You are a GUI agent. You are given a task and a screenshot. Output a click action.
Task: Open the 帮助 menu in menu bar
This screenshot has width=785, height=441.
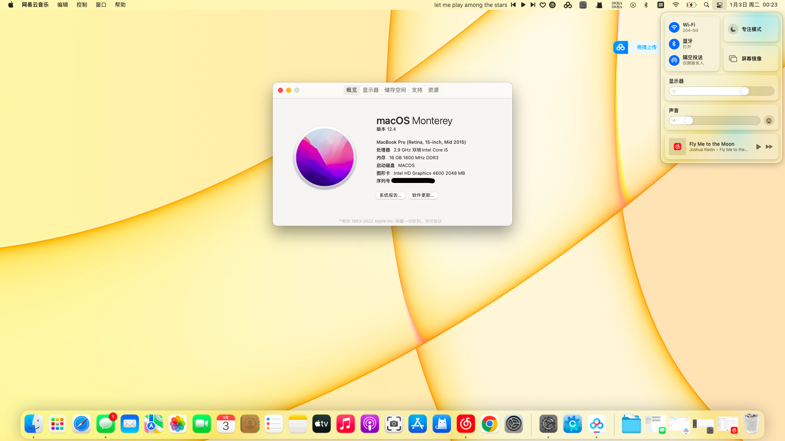coord(120,5)
